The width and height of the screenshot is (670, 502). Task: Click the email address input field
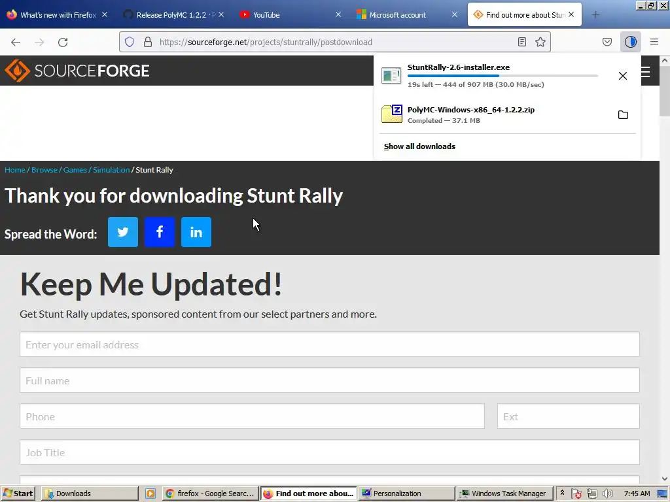(x=330, y=344)
